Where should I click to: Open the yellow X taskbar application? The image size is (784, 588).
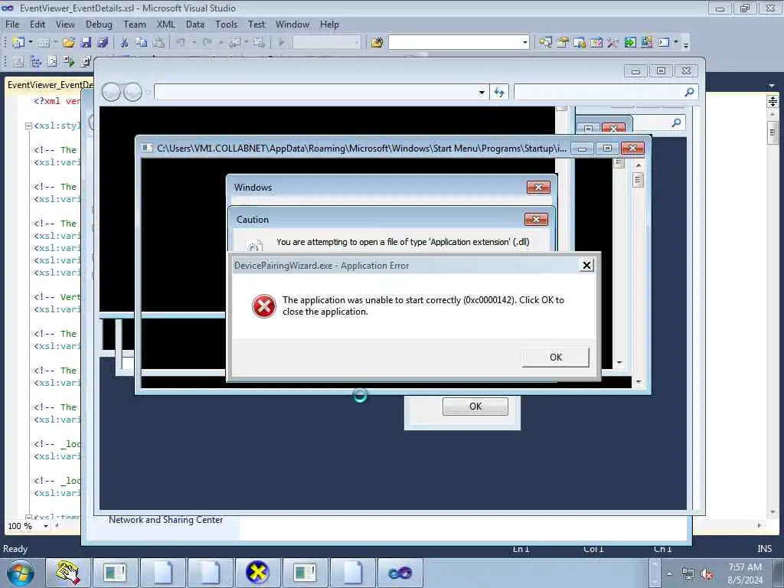(x=257, y=573)
